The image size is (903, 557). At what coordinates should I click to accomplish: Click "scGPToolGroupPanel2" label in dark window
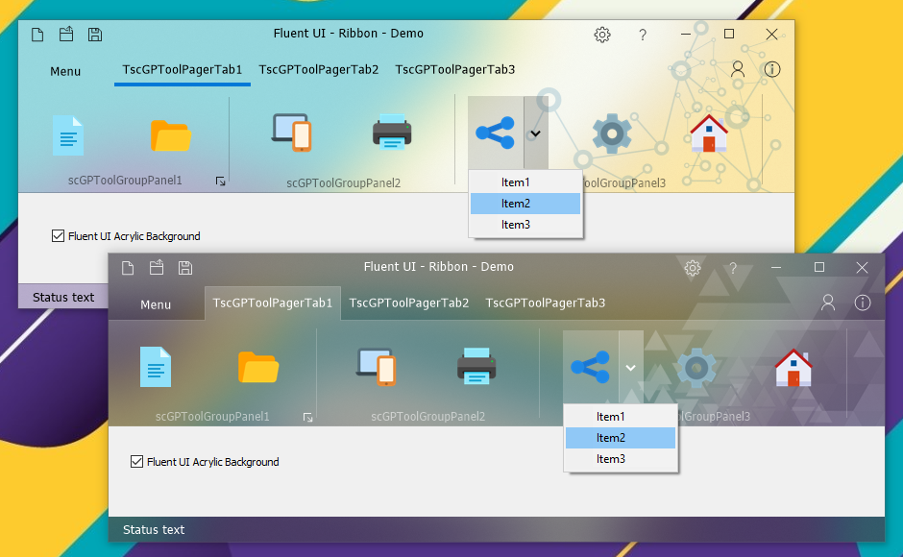[x=427, y=417]
